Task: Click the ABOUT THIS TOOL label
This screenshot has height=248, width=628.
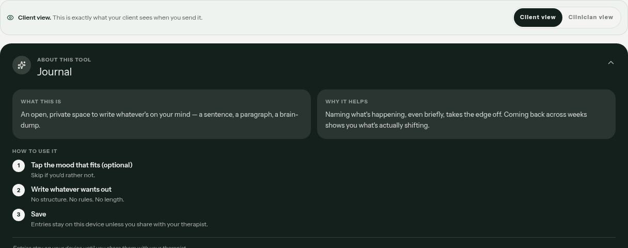Action: pyautogui.click(x=64, y=59)
